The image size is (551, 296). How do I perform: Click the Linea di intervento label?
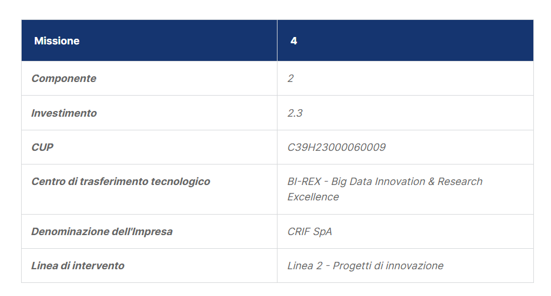click(77, 266)
